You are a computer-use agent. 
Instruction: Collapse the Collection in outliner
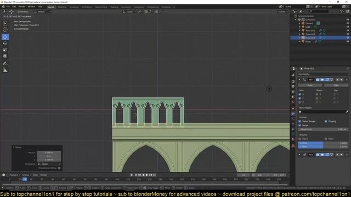[x=296, y=20]
